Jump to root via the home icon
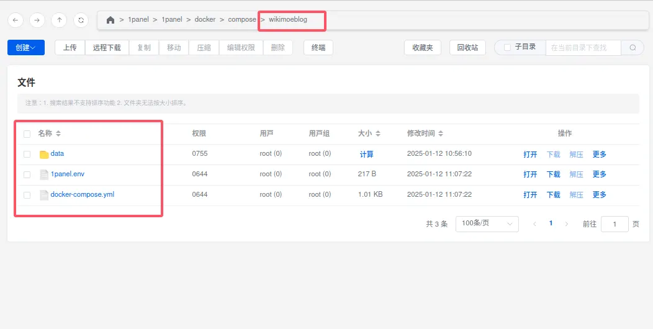Viewport: 653px width, 329px height. pos(110,20)
